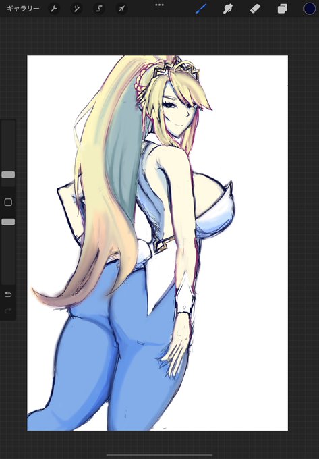Click the brush opacity slider handle
This screenshot has width=319, height=459.
pyautogui.click(x=8, y=222)
